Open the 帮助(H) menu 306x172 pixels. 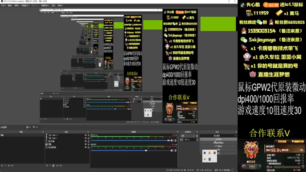[60, 5]
